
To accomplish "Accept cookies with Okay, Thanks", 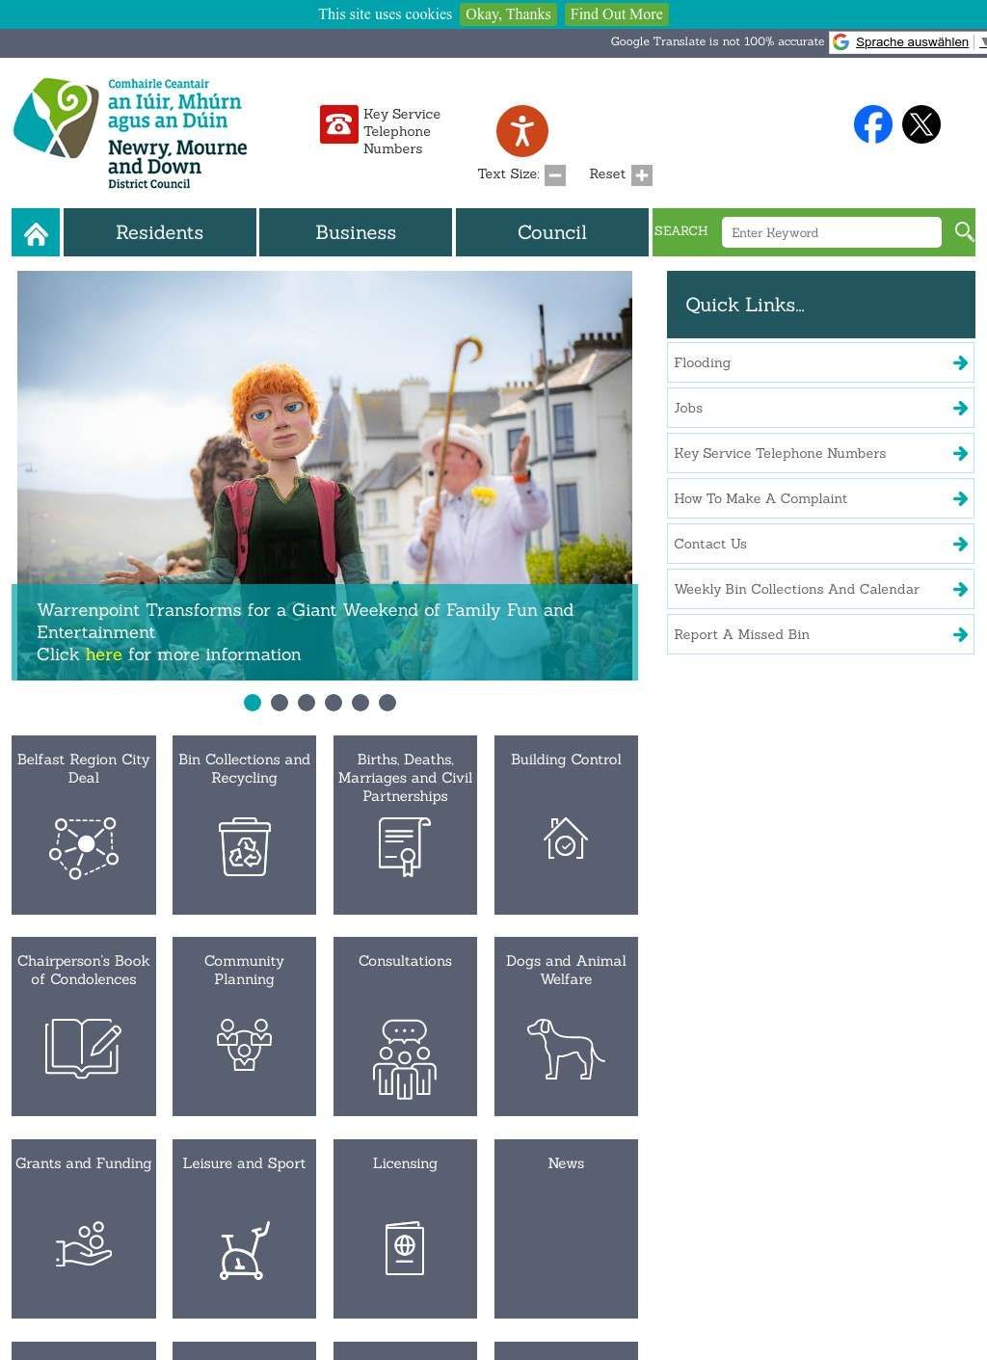I will (508, 14).
